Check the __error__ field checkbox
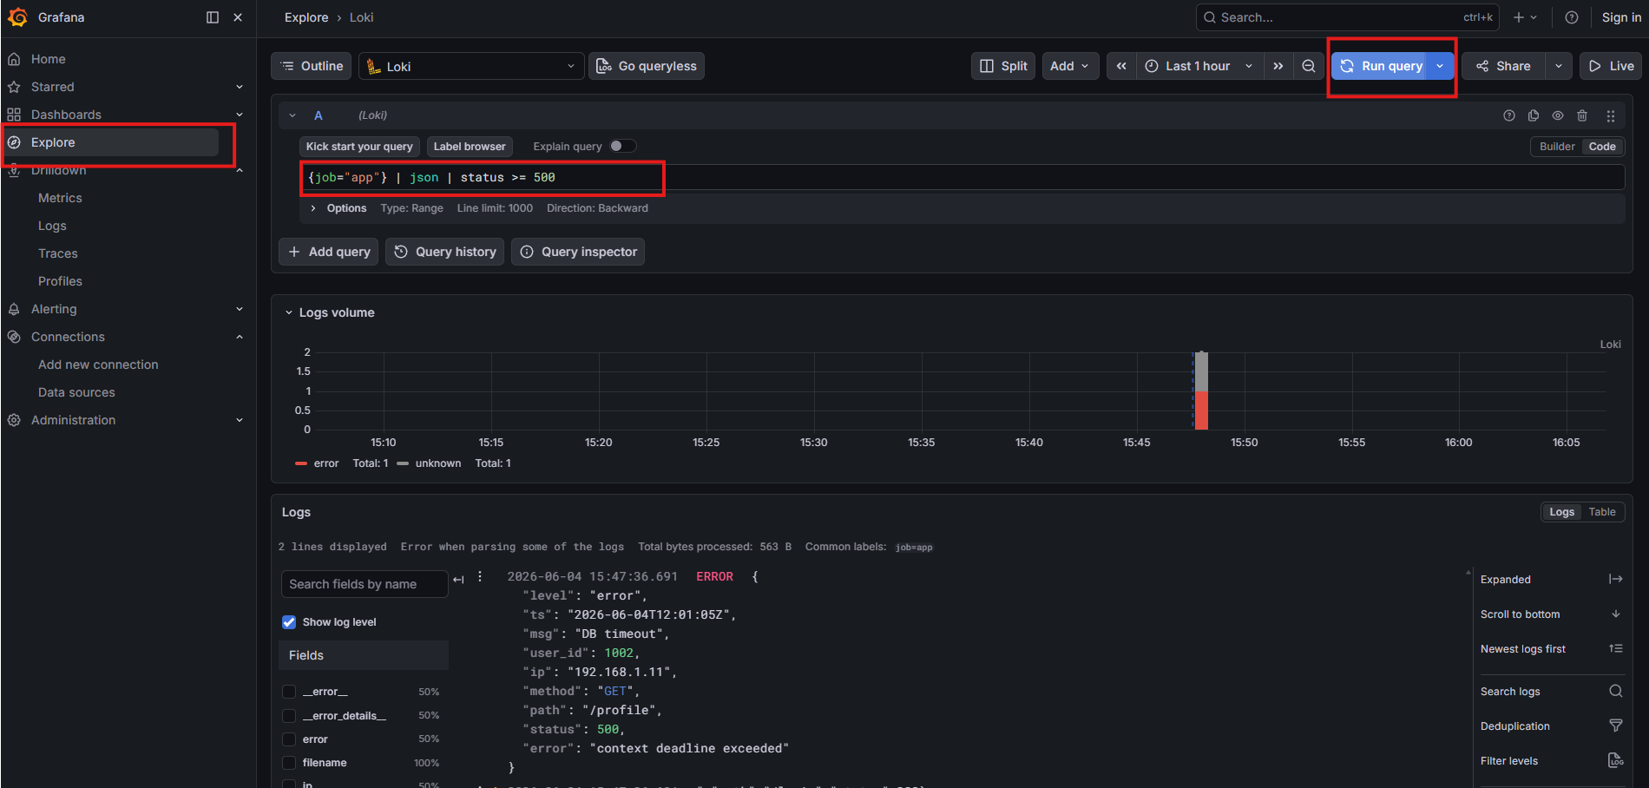 [289, 692]
